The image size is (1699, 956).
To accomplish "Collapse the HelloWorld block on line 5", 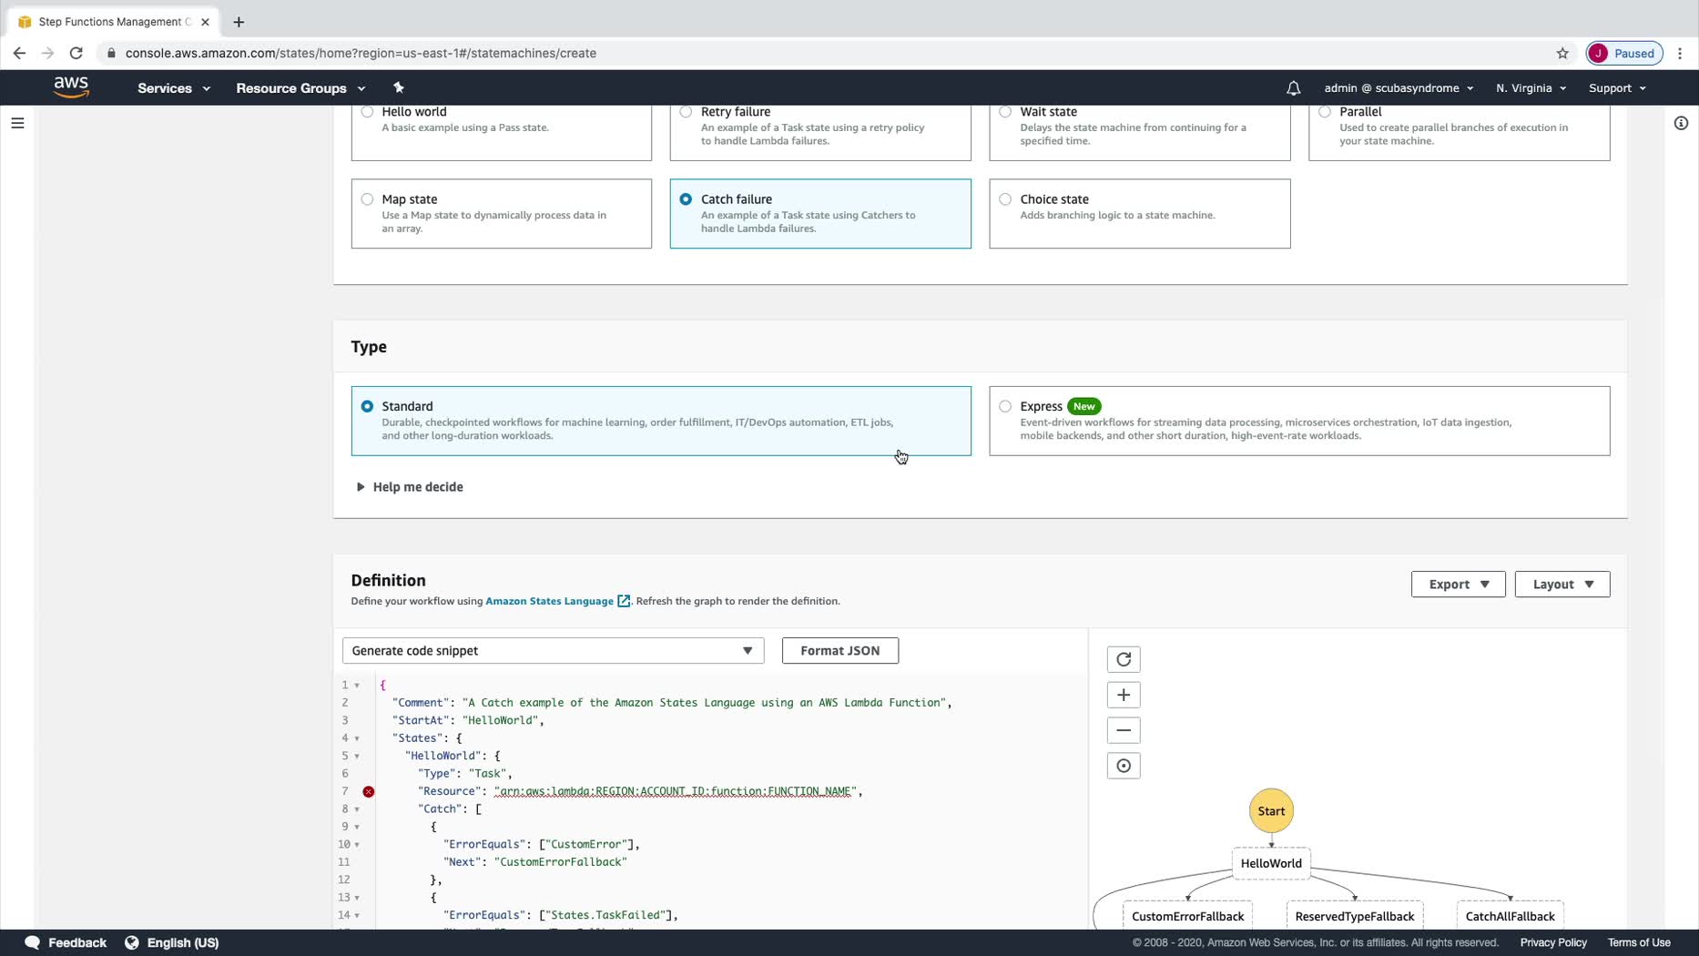I will click(357, 757).
